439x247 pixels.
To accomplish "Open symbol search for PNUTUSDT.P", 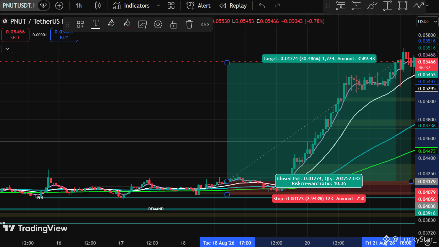I will [19, 5].
